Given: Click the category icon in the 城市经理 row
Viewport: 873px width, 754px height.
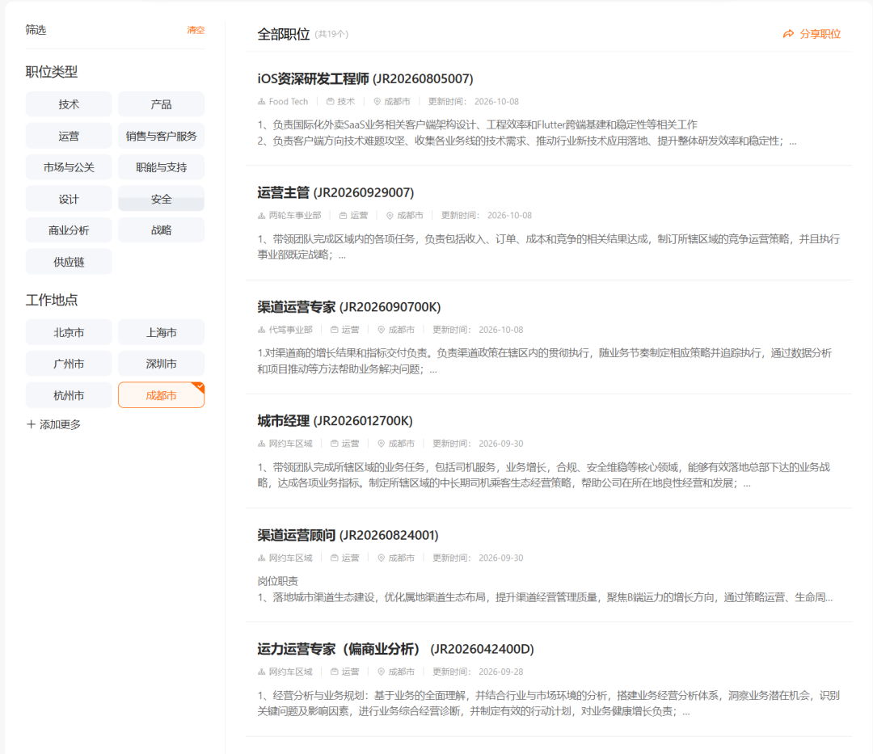Looking at the screenshot, I should pos(335,444).
